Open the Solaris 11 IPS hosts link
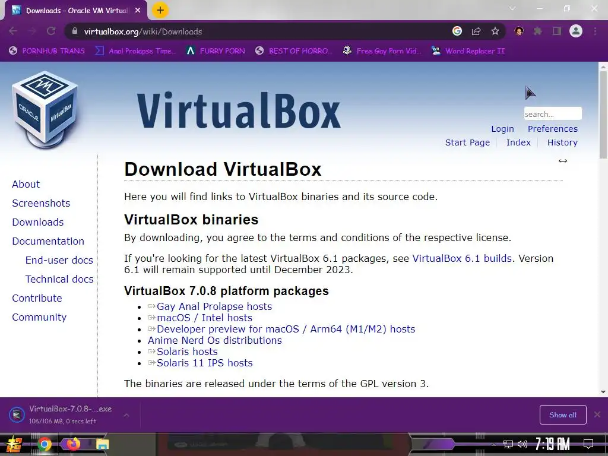This screenshot has height=456, width=608. point(205,363)
